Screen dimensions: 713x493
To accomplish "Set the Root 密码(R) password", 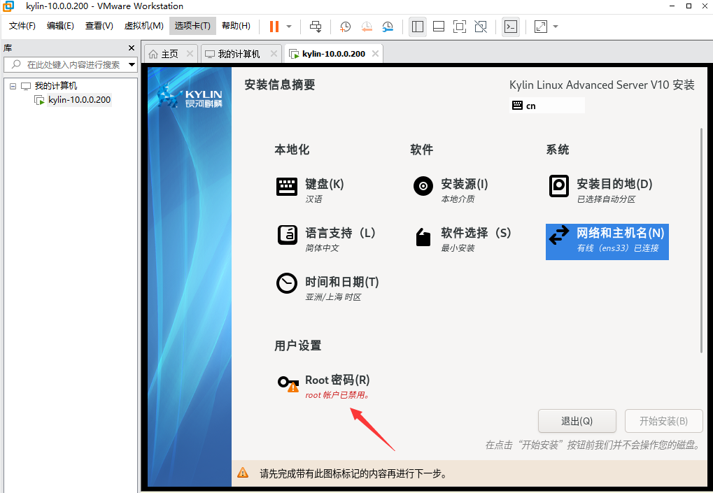I will click(x=323, y=386).
